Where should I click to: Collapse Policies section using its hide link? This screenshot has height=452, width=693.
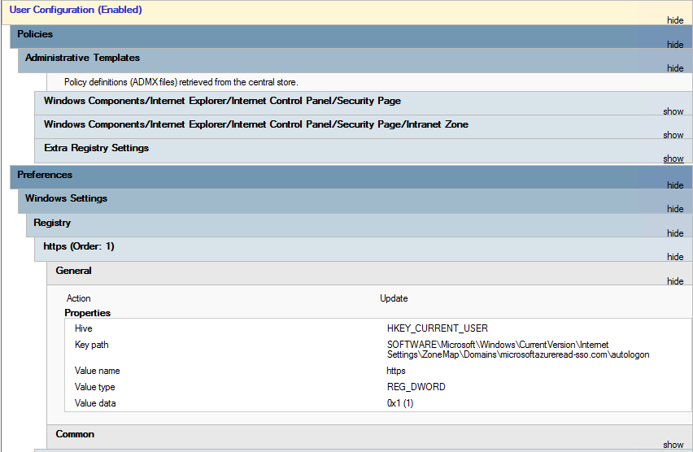[674, 45]
